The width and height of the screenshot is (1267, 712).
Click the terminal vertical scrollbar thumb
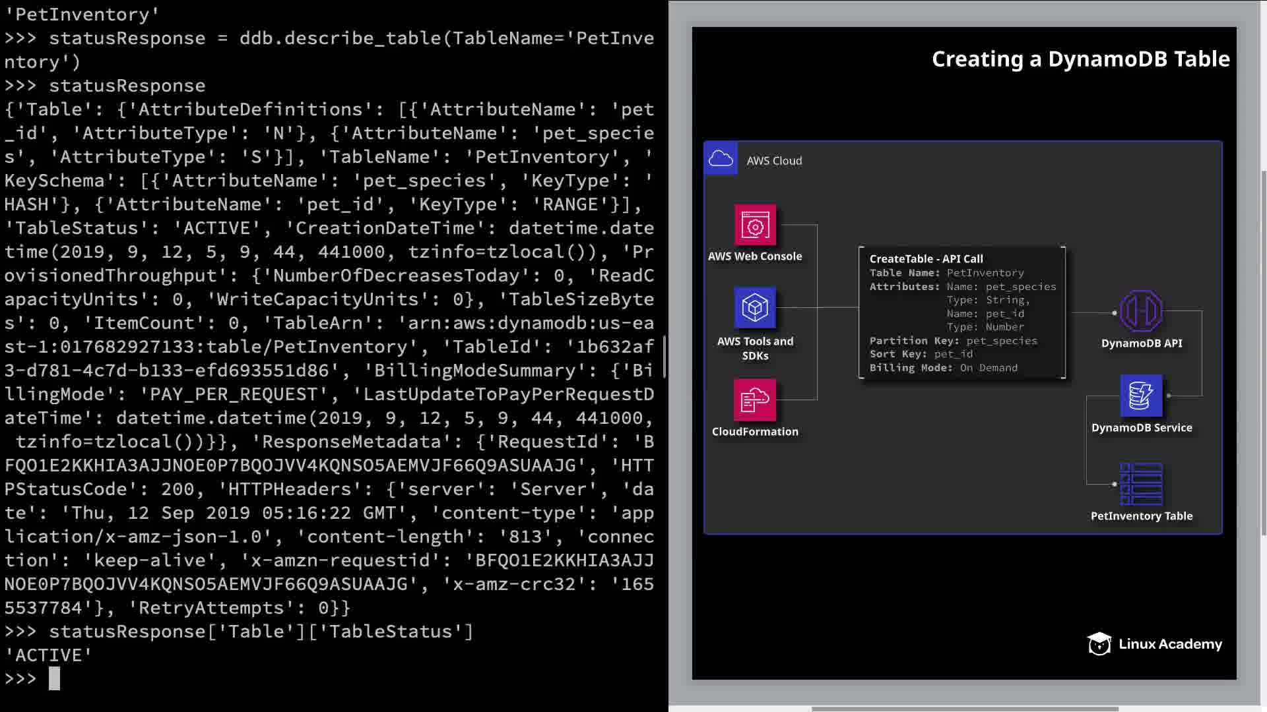(x=665, y=356)
